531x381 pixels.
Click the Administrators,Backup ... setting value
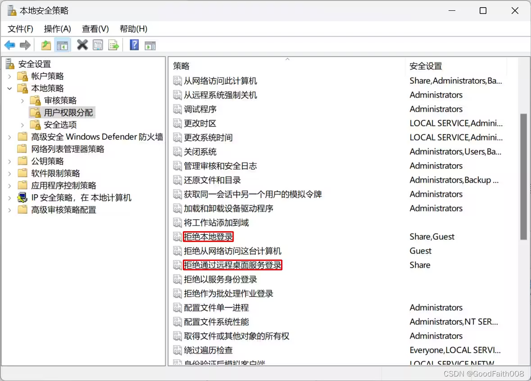coord(454,180)
